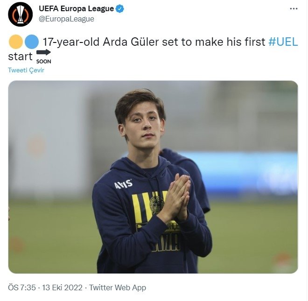Image resolution: width=308 pixels, height=301 pixels.
Task: Click the blue circle emoji
Action: [x=32, y=42]
